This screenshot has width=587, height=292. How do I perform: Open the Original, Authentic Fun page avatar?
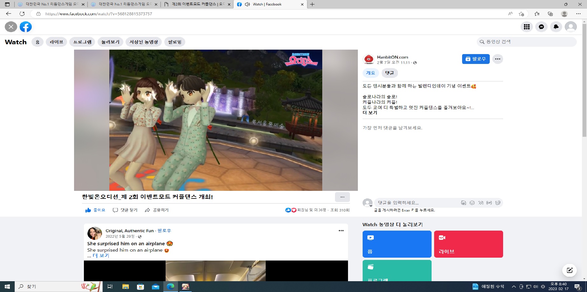pos(94,233)
